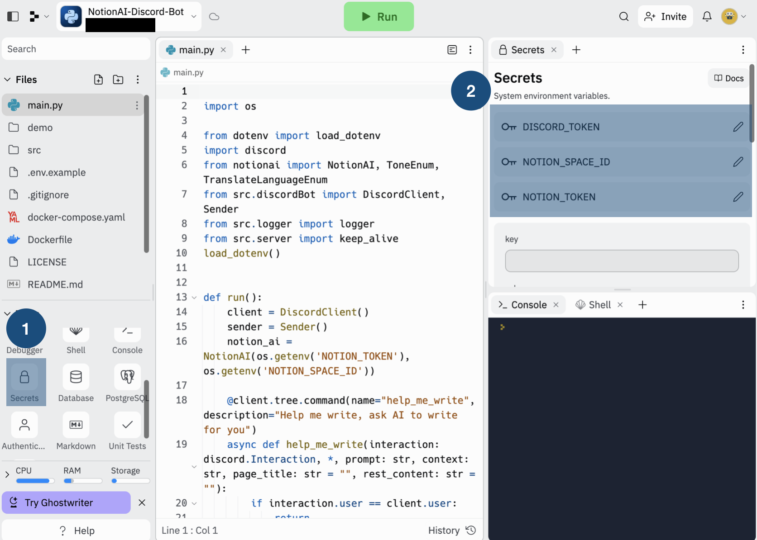This screenshot has width=757, height=540.
Task: Open the notifications bell
Action: tap(707, 17)
